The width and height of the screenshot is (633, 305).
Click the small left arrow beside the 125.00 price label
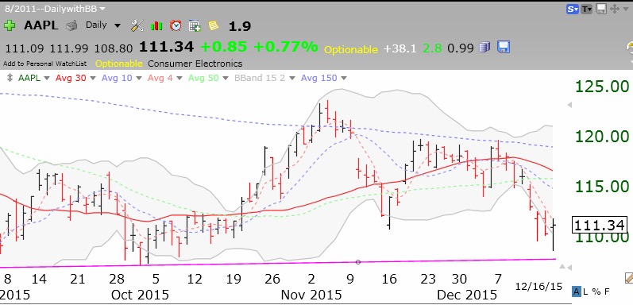tap(569, 105)
